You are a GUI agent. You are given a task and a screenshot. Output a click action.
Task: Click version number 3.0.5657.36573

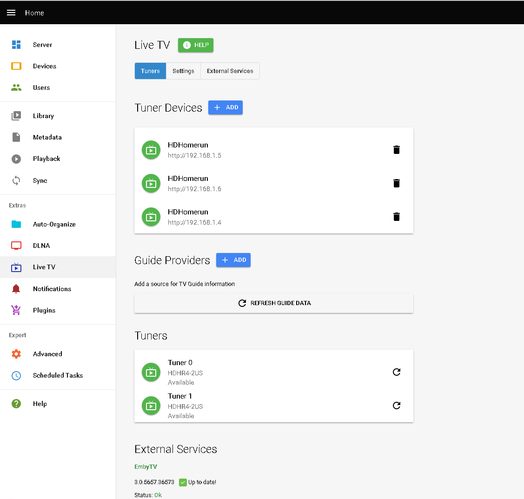pyautogui.click(x=154, y=482)
